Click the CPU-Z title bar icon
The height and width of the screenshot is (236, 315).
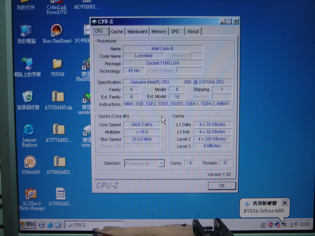(x=94, y=22)
